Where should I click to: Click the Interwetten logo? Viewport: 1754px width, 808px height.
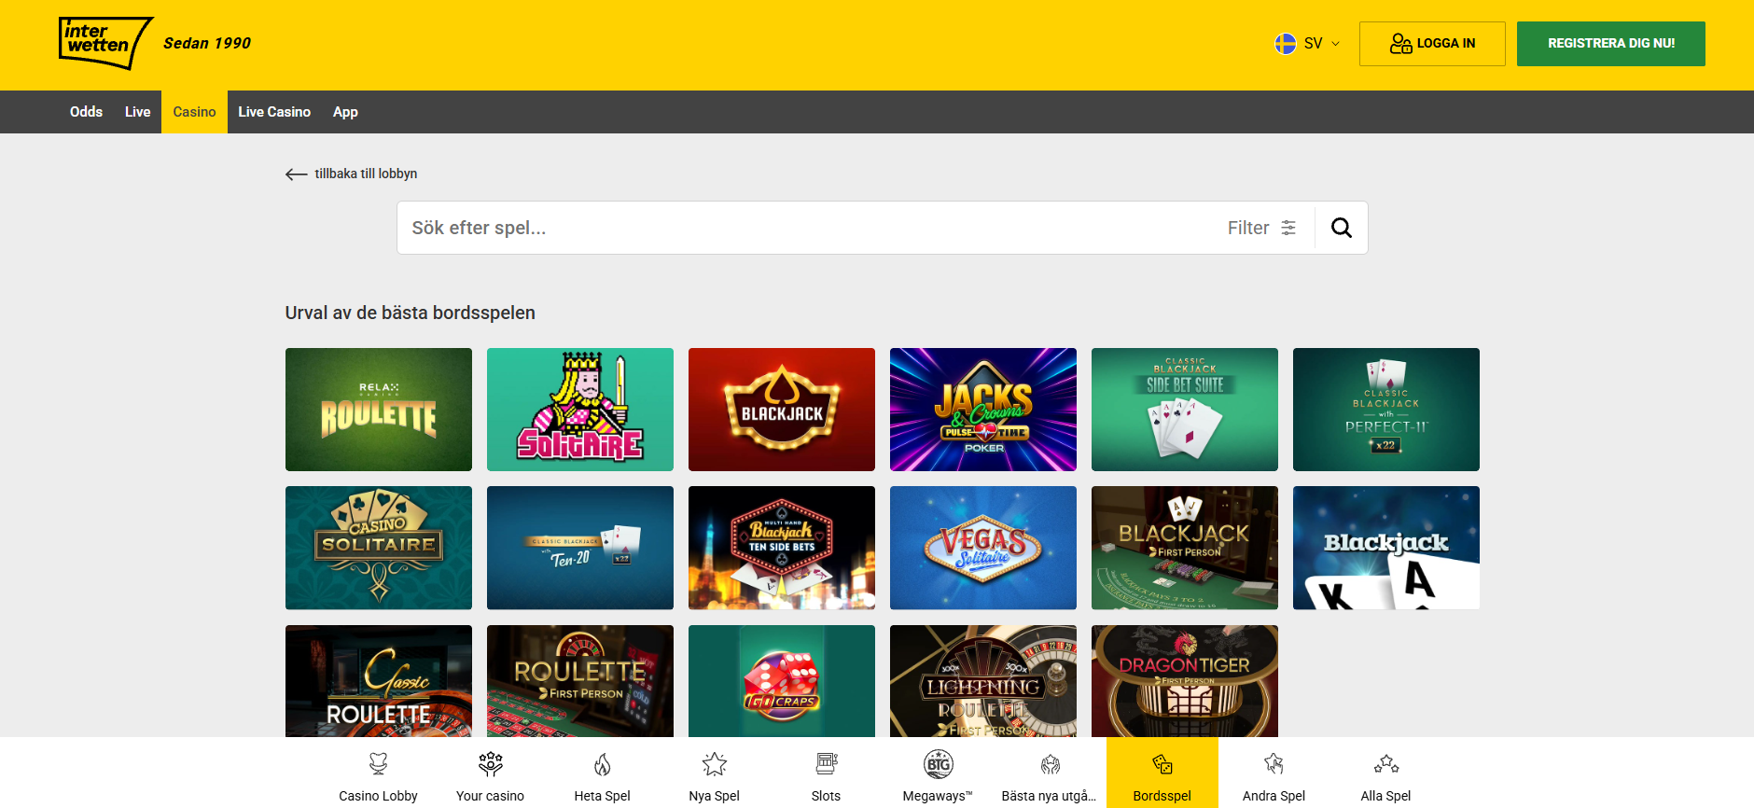[105, 43]
